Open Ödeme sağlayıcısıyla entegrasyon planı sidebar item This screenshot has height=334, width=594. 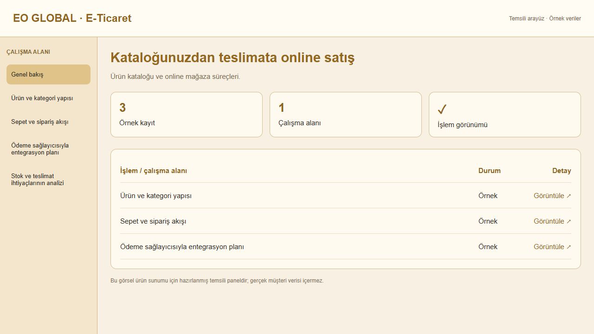pos(48,149)
